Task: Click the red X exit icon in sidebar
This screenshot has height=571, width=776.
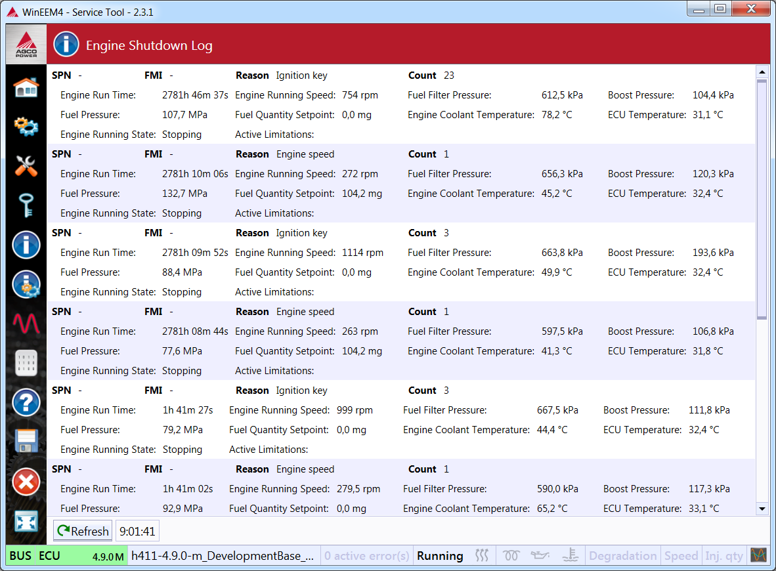Action: [26, 482]
